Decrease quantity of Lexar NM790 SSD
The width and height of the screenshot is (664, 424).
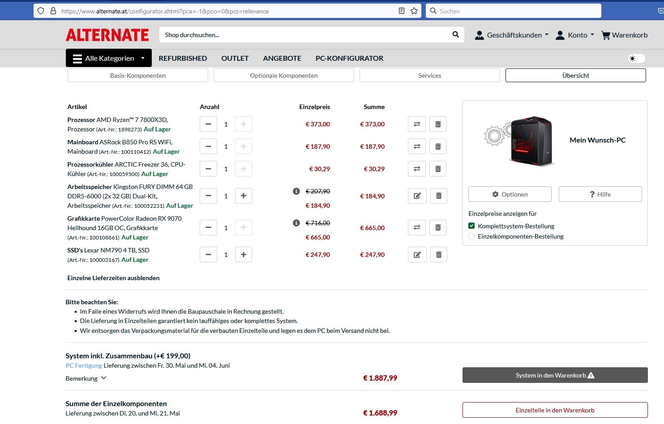(x=208, y=255)
